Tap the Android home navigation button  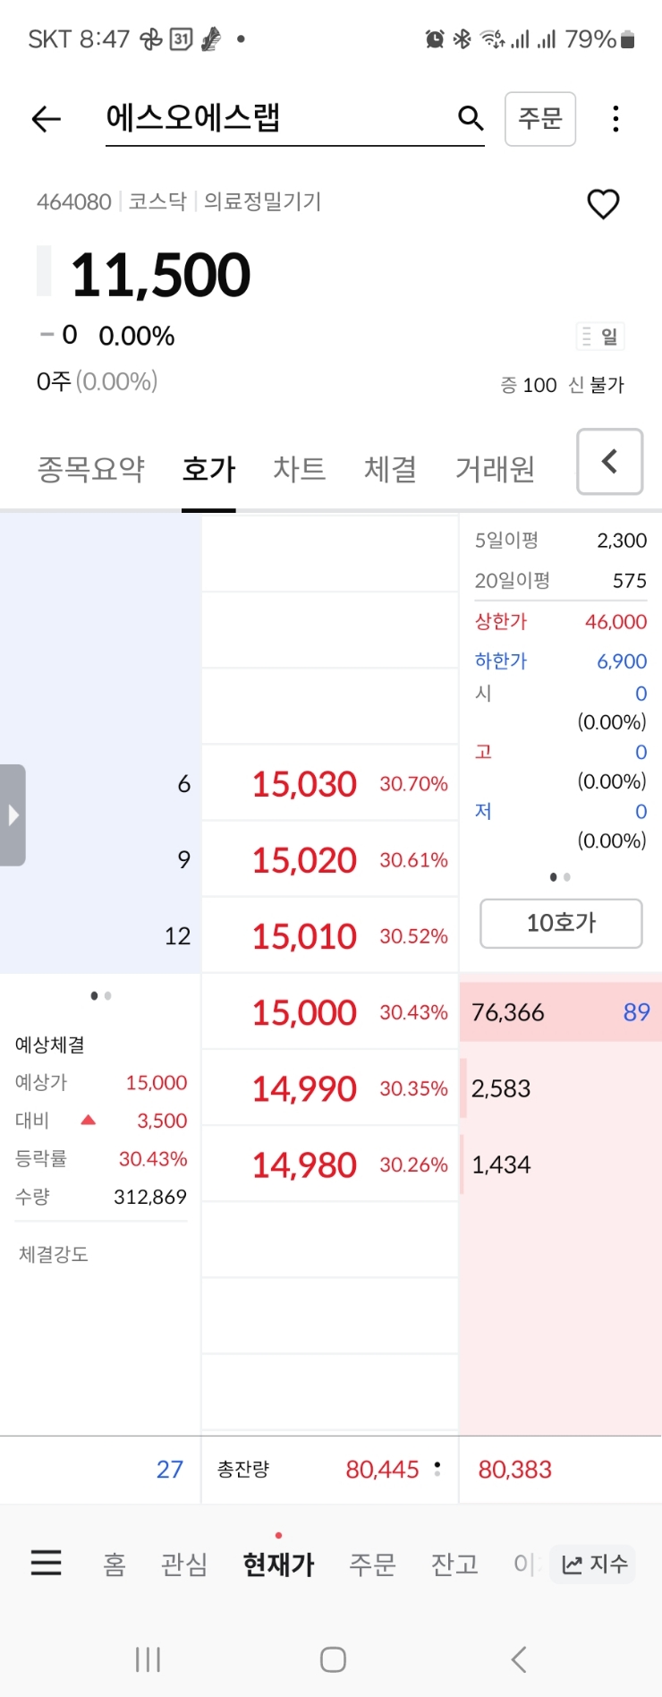(333, 1659)
